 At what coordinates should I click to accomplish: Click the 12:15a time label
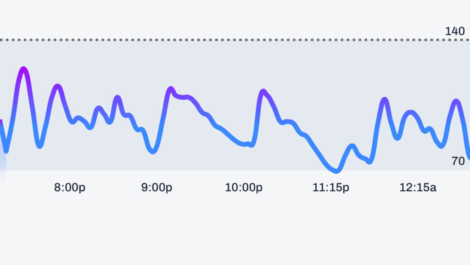[418, 187]
